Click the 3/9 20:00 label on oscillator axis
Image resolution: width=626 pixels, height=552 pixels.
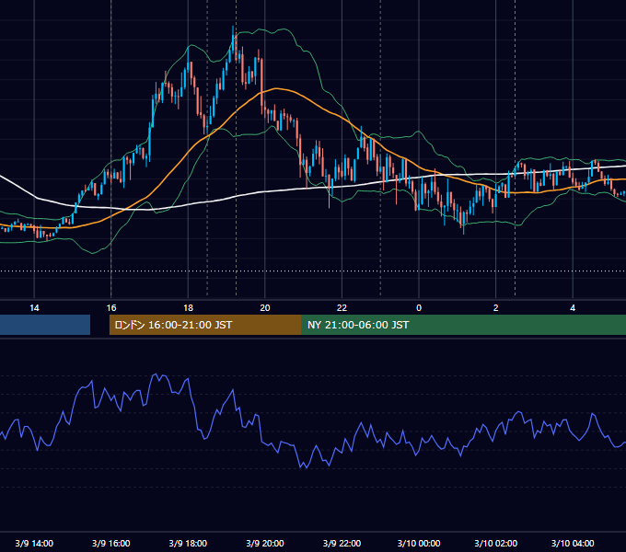[x=265, y=543]
